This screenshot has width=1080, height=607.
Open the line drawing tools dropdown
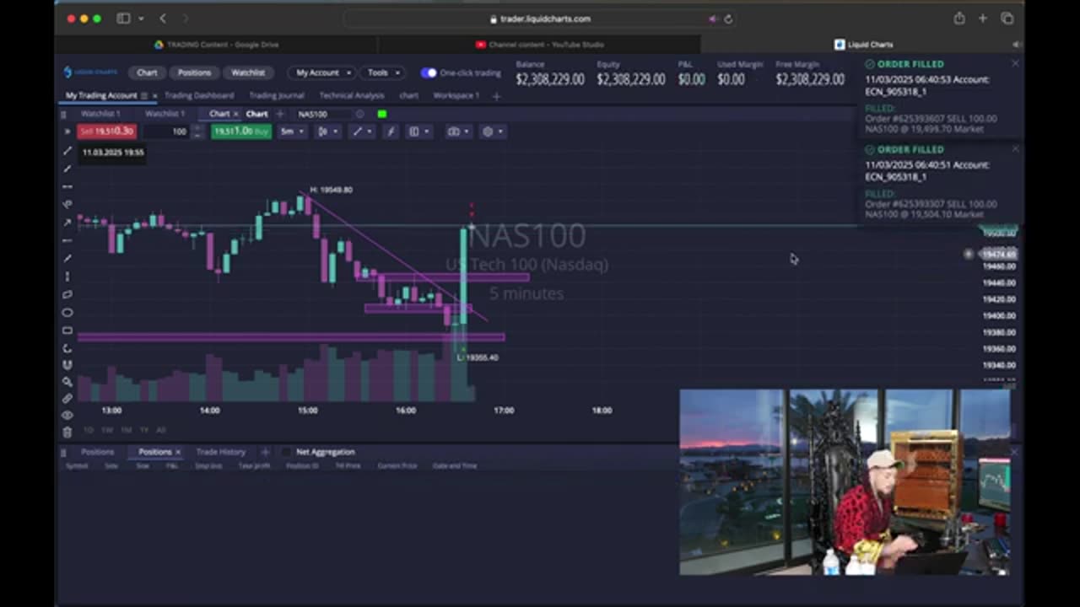coord(362,132)
